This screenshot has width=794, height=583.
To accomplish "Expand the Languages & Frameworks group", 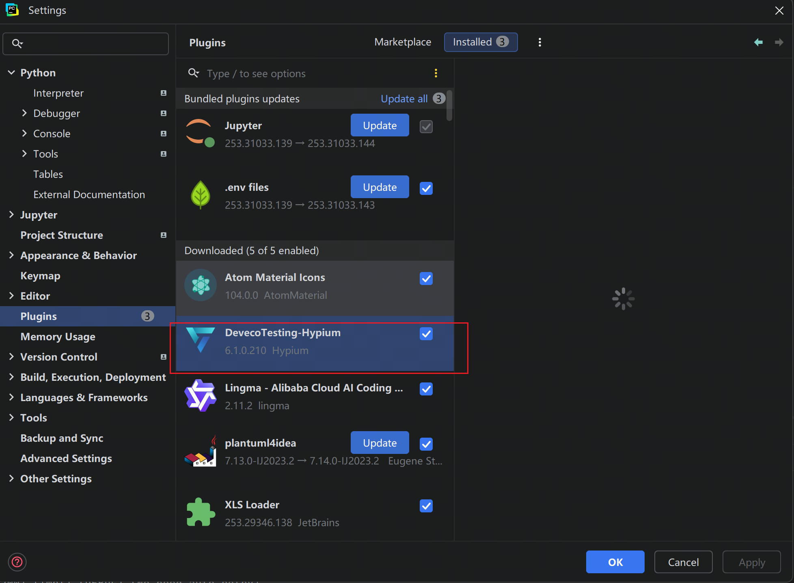I will 11,397.
